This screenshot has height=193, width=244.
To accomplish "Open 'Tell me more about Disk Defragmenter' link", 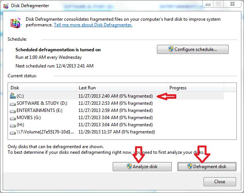I will tap(93, 25).
